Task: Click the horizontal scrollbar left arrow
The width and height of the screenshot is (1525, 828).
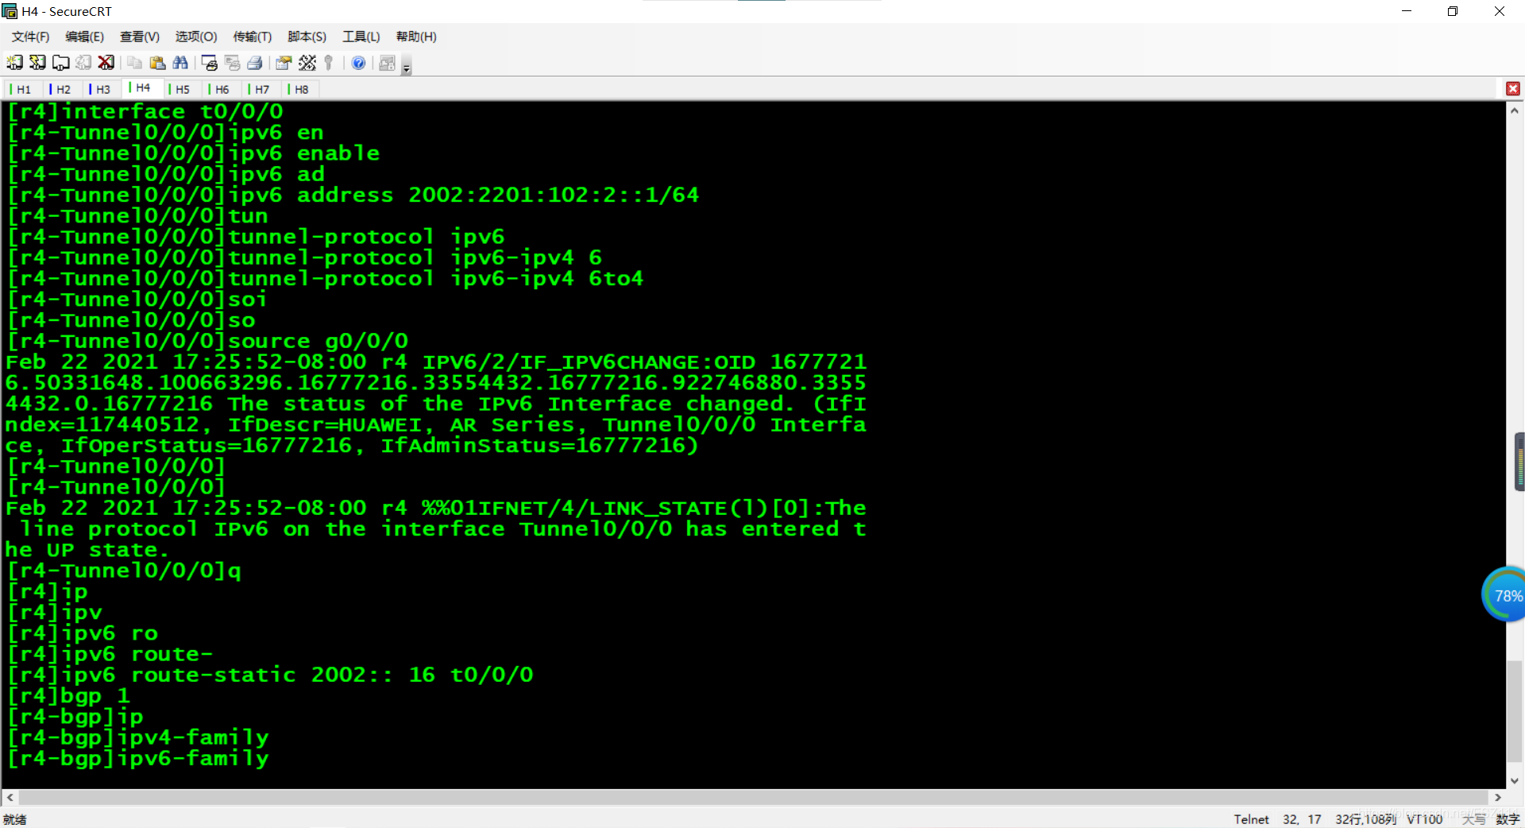Action: coord(10,797)
